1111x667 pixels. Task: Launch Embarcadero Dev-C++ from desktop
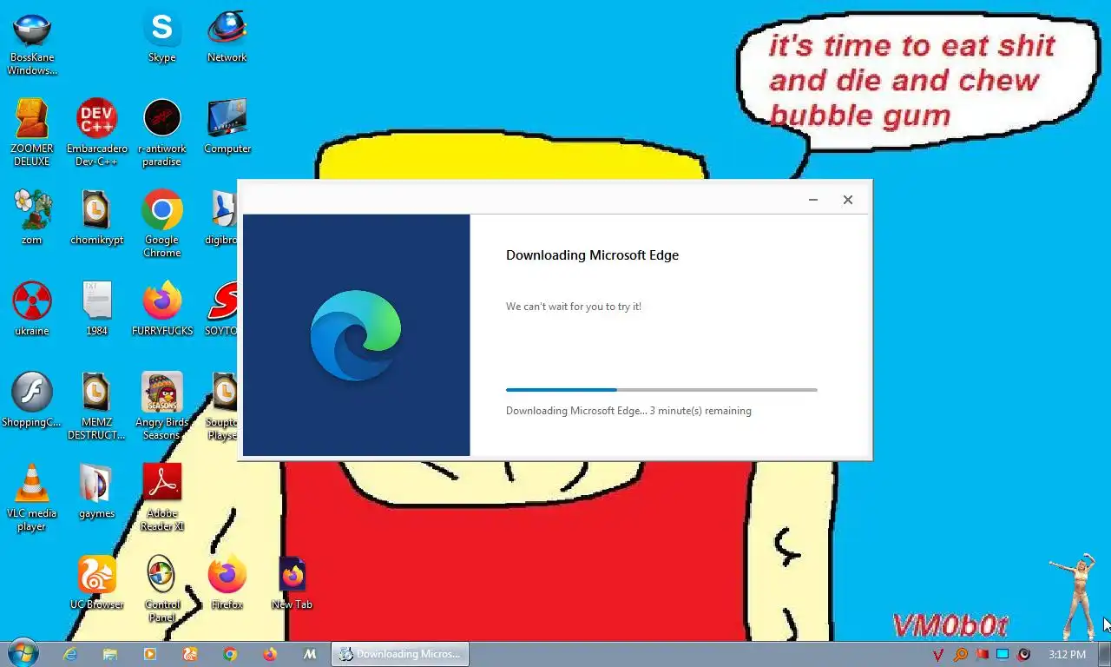click(96, 132)
